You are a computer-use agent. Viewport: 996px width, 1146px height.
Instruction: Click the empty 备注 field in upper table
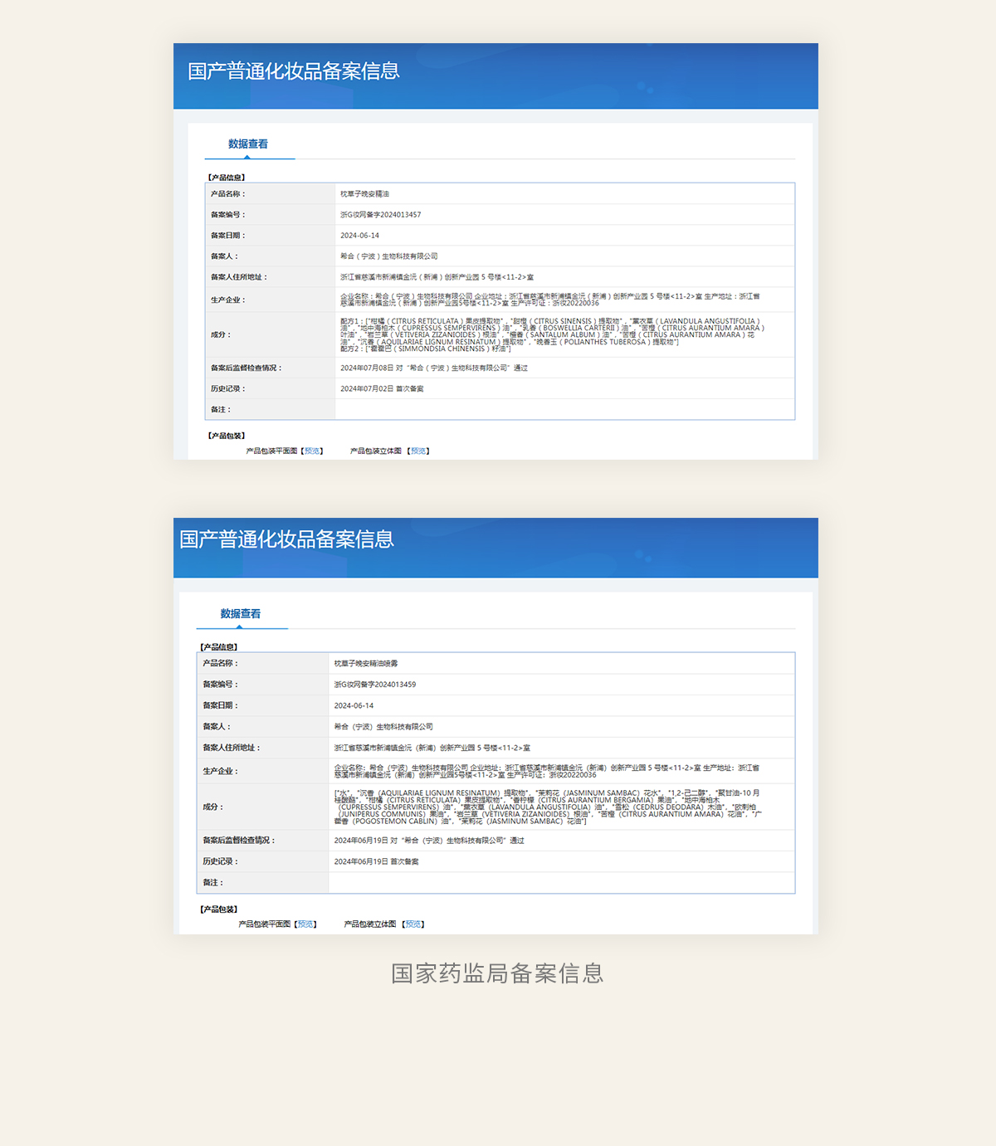[564, 410]
